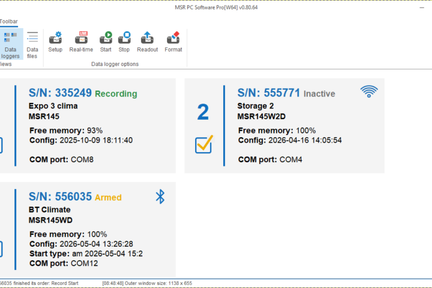Open the Data loggers view
The height and width of the screenshot is (288, 432).
coord(10,45)
